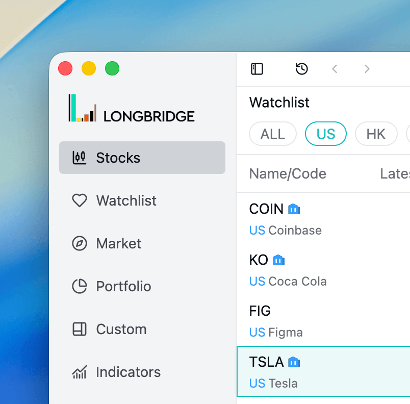
Task: Open the Indicators section
Action: click(128, 372)
